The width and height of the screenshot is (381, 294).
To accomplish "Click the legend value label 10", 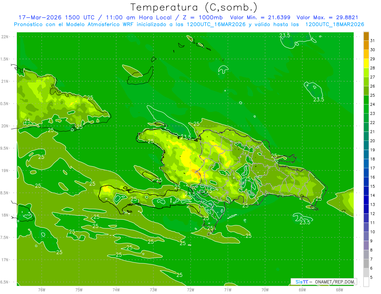I will click(372, 232).
